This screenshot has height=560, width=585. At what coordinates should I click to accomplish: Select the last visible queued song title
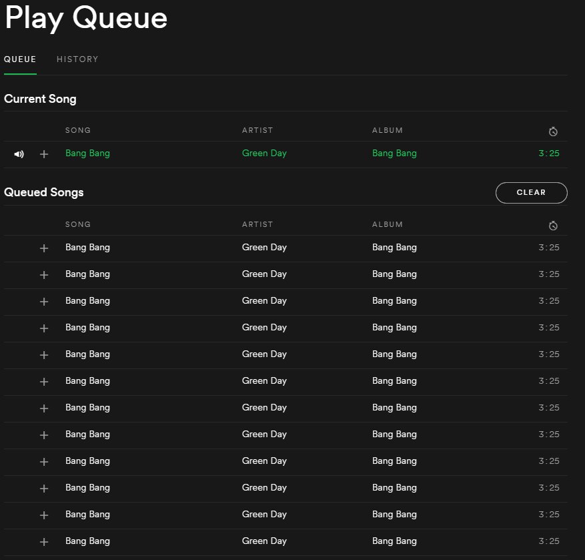(87, 541)
